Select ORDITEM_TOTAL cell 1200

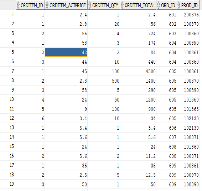click(x=138, y=99)
